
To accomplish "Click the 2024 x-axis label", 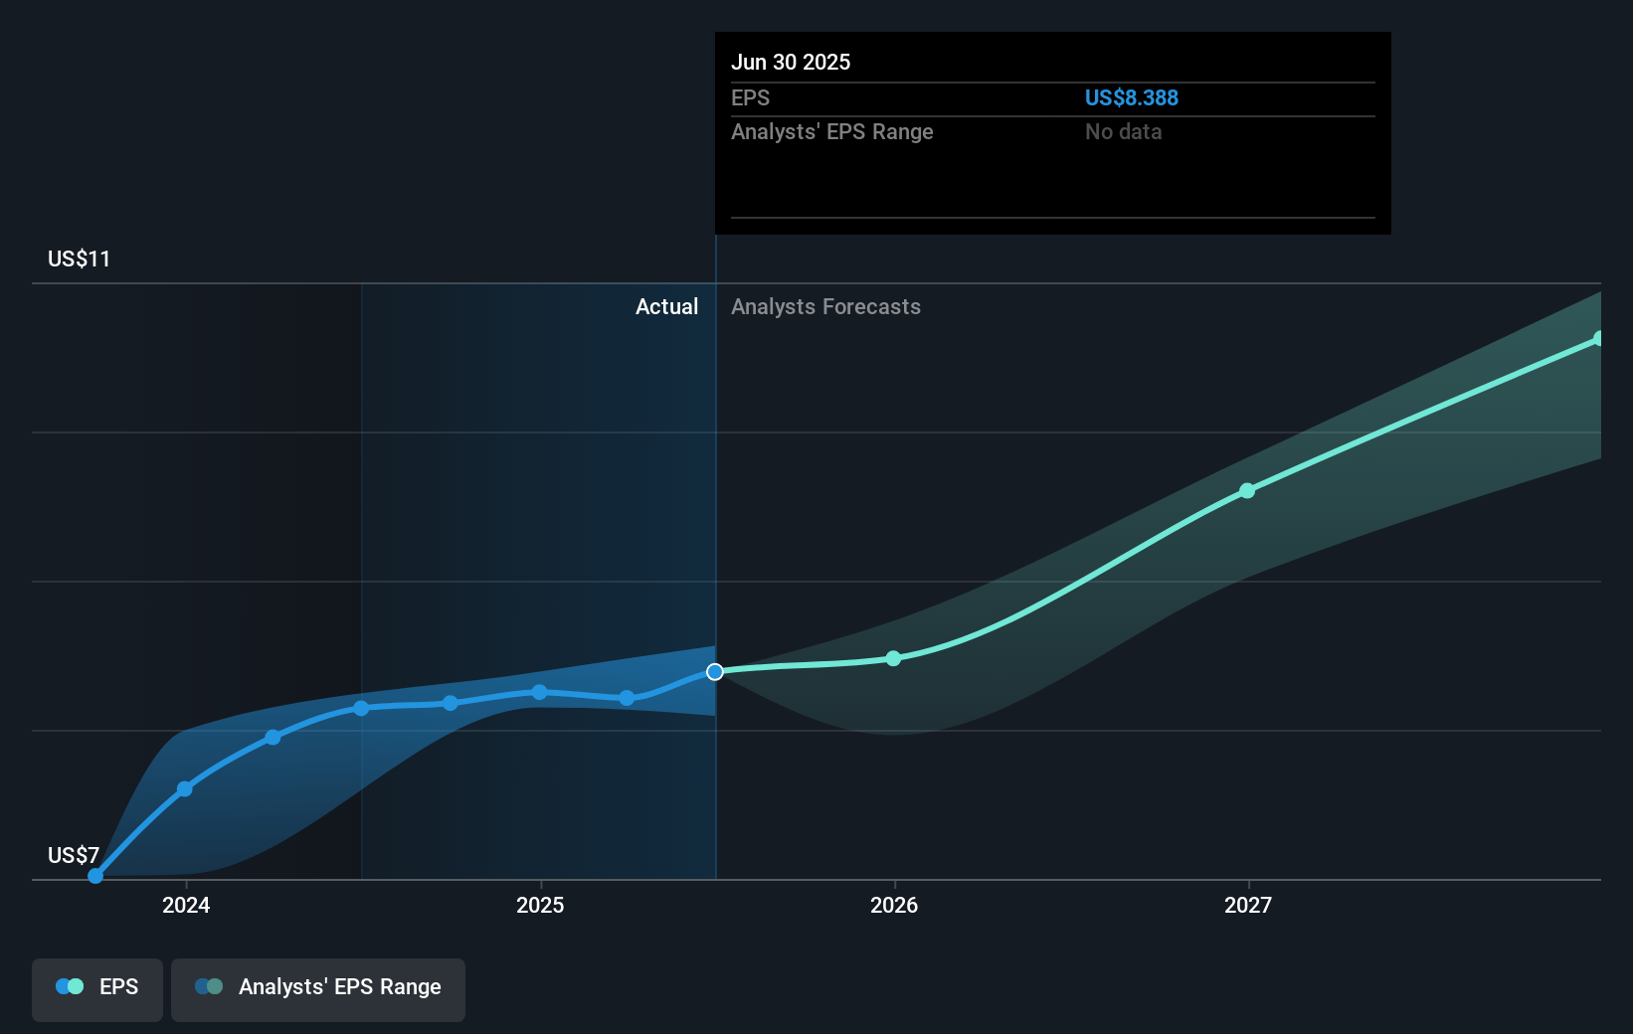I will [x=186, y=905].
